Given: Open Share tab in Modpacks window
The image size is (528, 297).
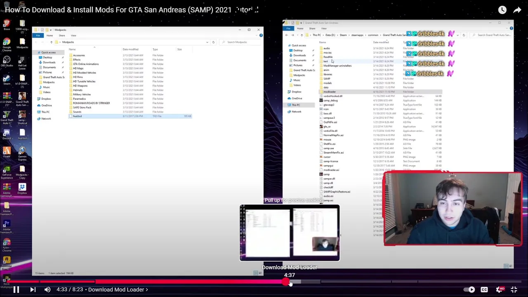Looking at the screenshot, I should (61, 35).
